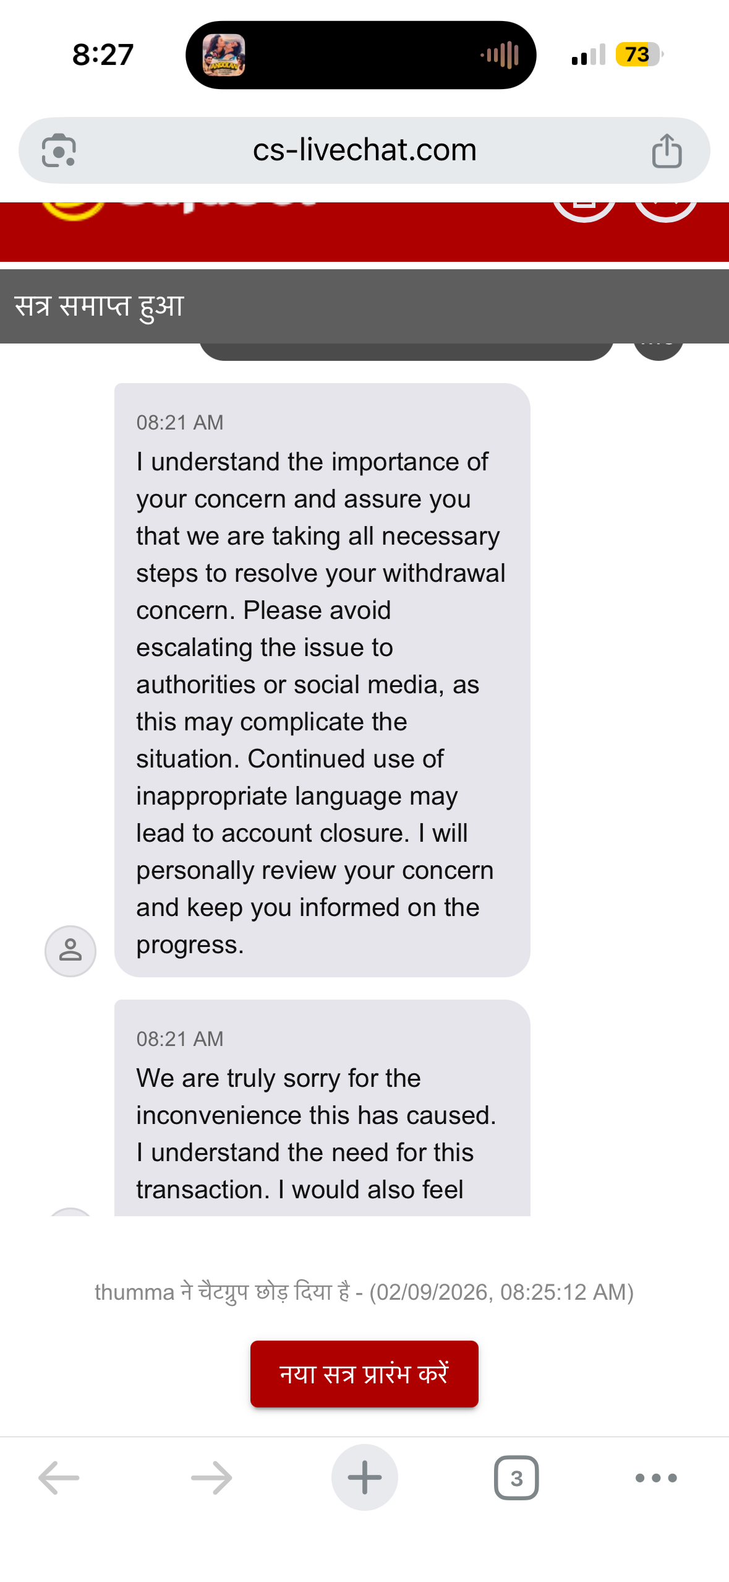Viewport: 729px width, 1582px height.
Task: Tap the thumma left chat notice
Action: (x=364, y=1292)
